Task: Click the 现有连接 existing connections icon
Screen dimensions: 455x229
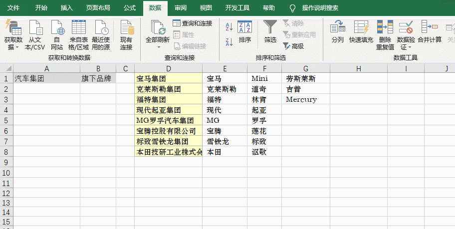Action: click(x=127, y=27)
